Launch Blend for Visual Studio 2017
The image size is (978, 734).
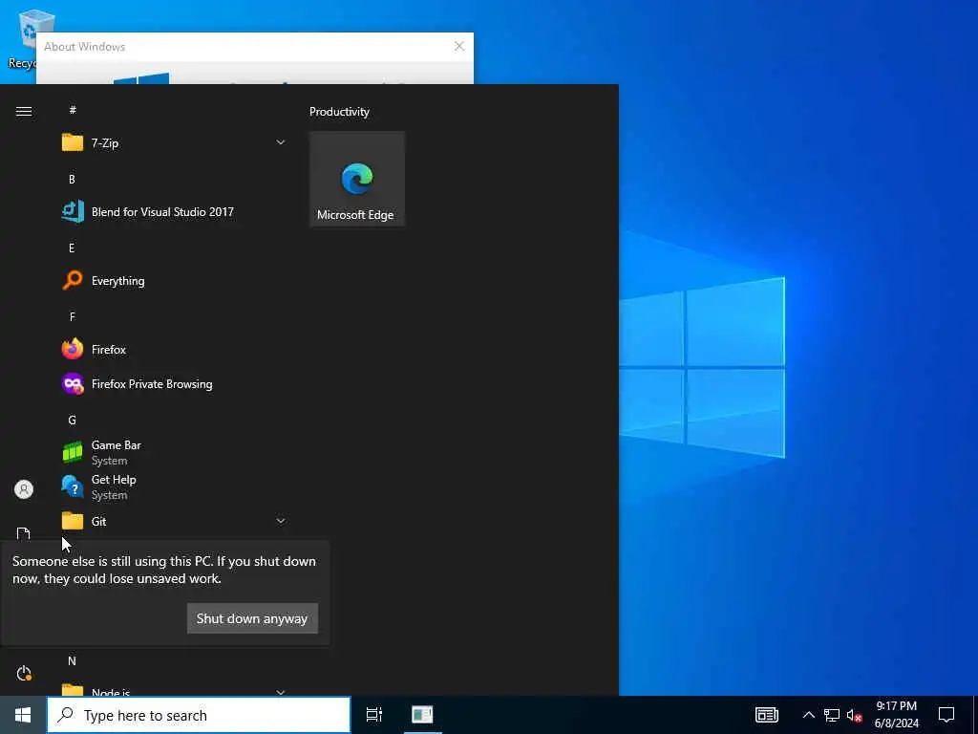(x=175, y=211)
